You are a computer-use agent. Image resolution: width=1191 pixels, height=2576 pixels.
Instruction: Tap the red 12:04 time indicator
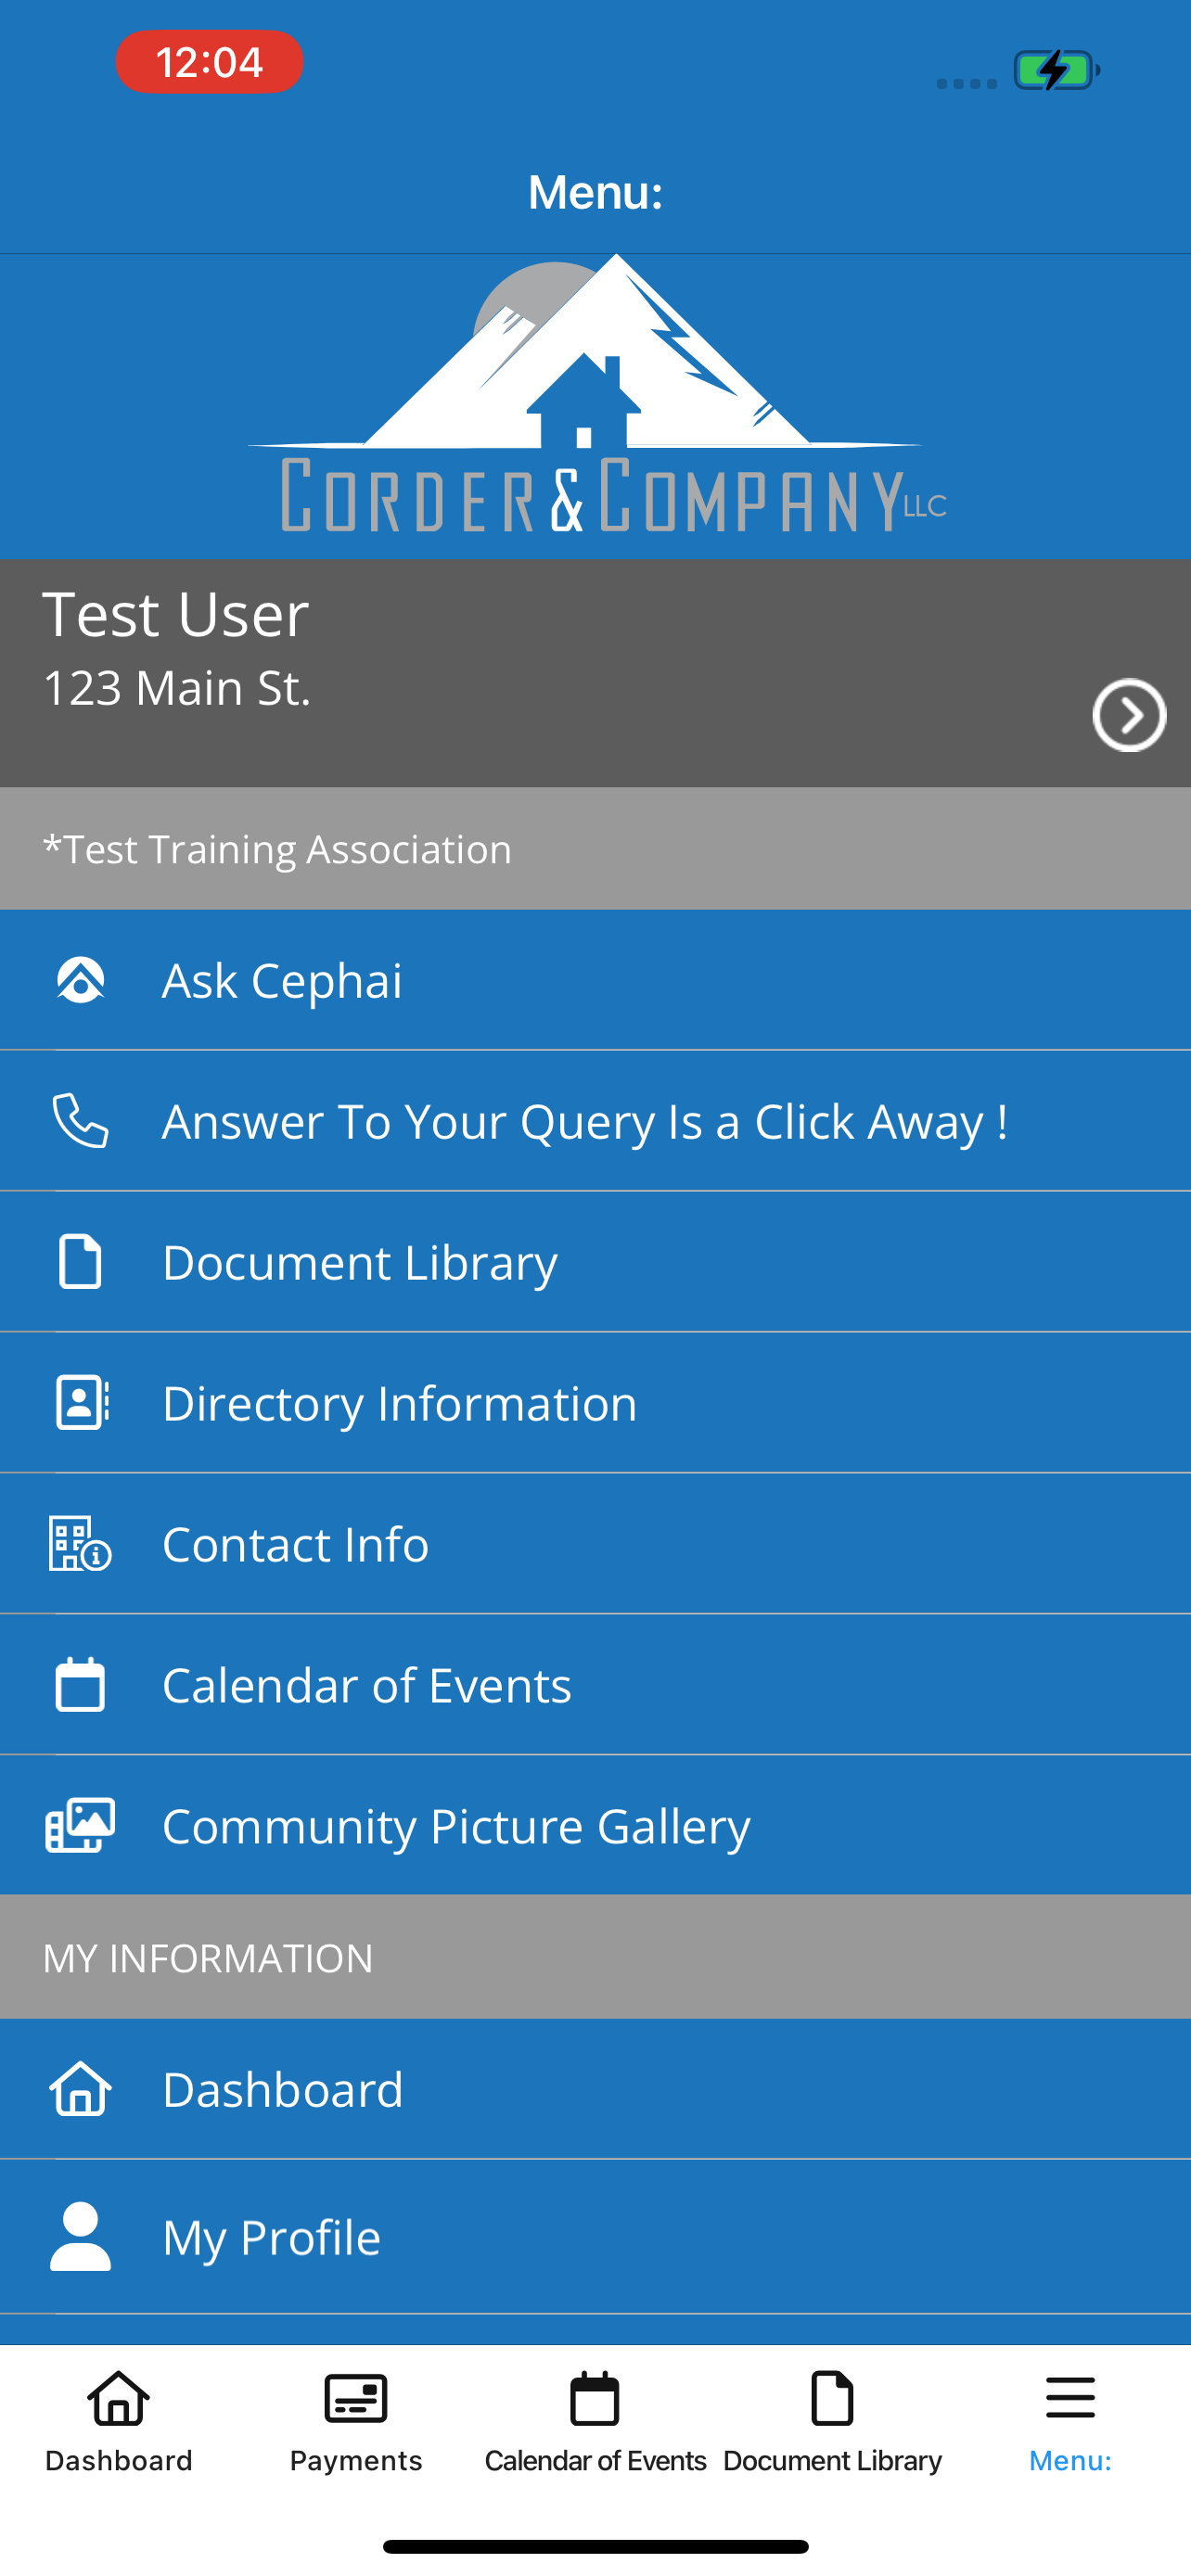click(x=209, y=62)
